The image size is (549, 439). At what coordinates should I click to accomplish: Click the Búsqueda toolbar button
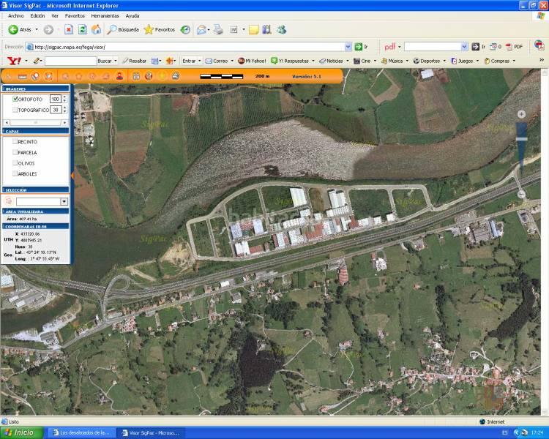[x=123, y=29]
